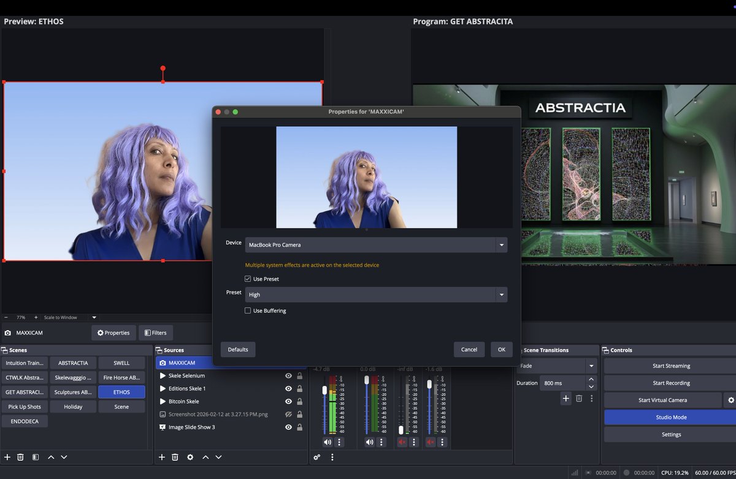Unlock the Bitcoin Skele source
This screenshot has width=736, height=479.
coord(299,401)
